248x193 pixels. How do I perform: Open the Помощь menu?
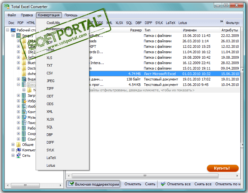[x=71, y=15]
